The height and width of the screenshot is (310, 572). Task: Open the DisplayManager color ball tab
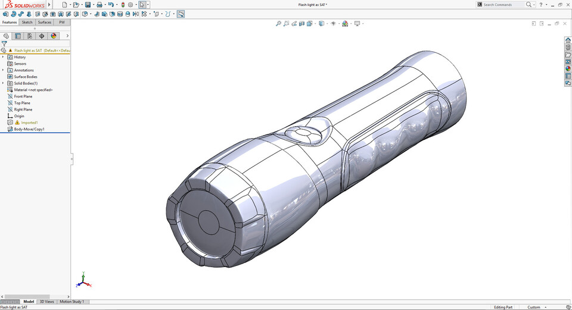(x=53, y=36)
